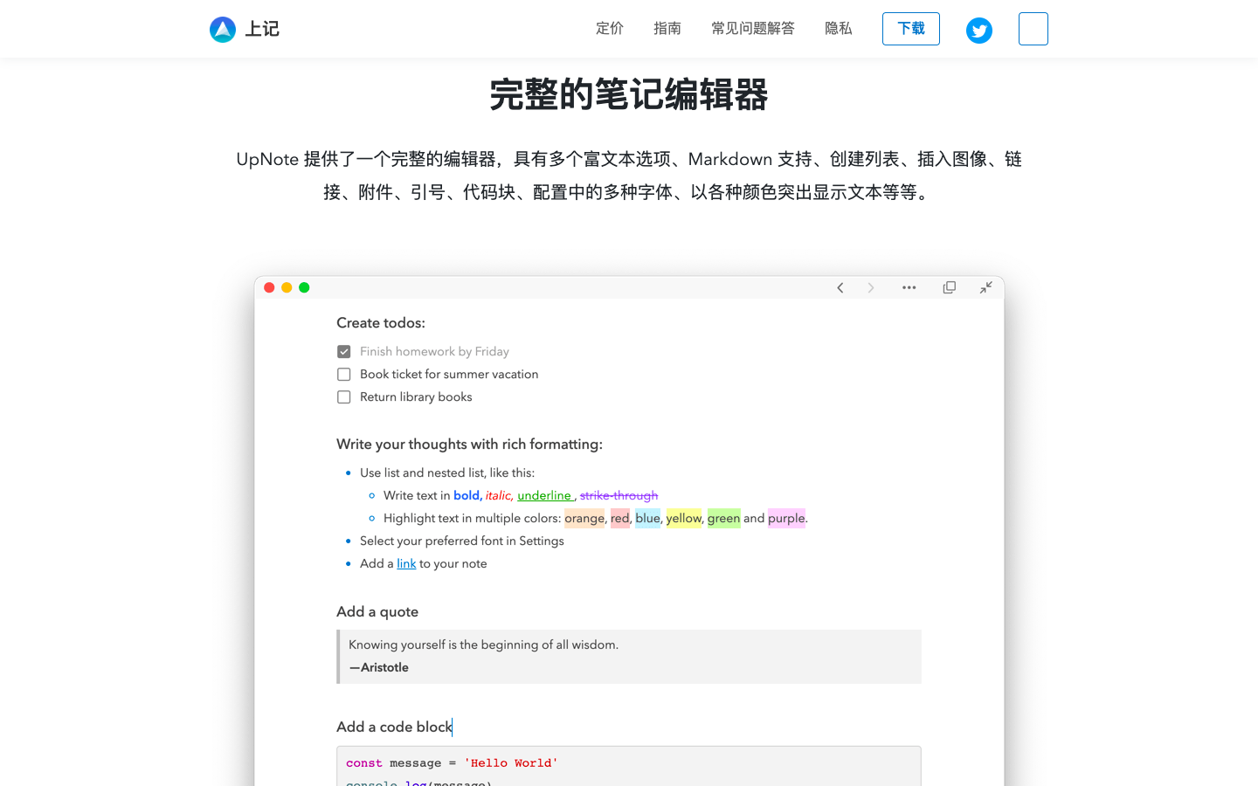
Task: Click 'Select your preferred font in Settings' item
Action: pyautogui.click(x=462, y=541)
